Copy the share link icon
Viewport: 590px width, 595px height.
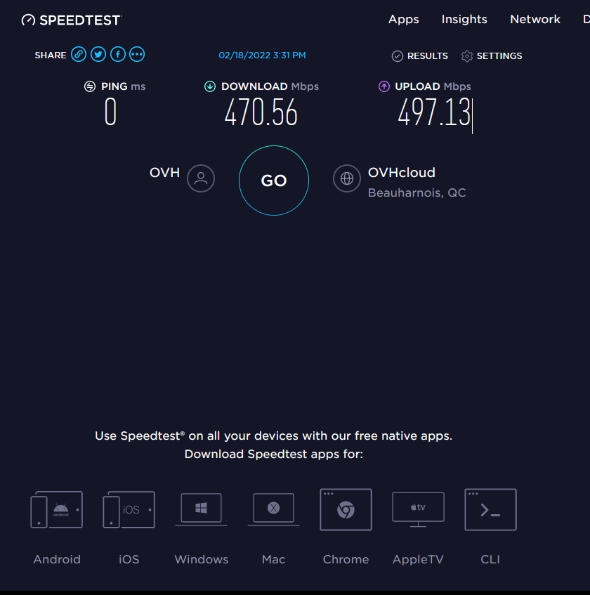(x=79, y=55)
